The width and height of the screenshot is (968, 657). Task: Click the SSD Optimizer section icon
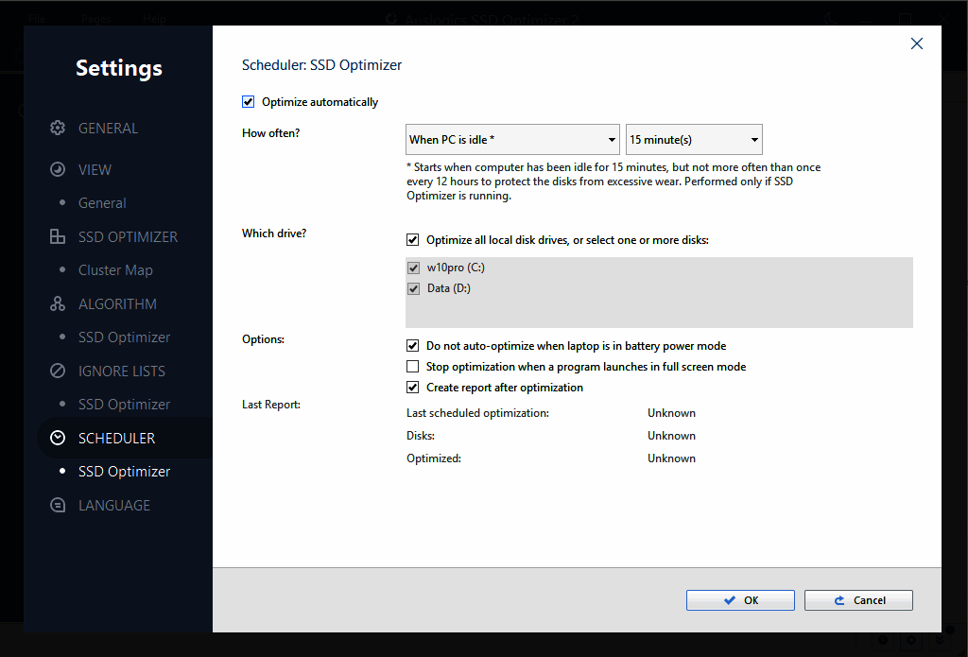(x=58, y=237)
